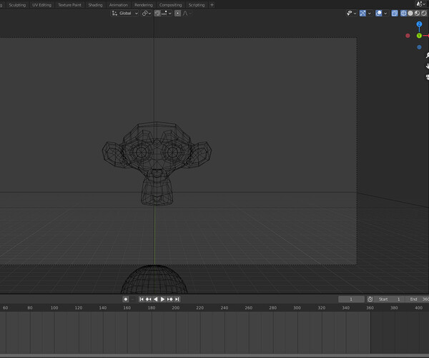429x358 pixels.
Task: Open the Sculpting workspace tab
Action: coord(17,5)
